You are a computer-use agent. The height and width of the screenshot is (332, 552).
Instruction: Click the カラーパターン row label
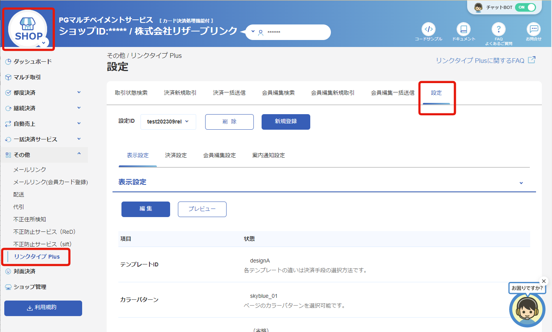(139, 300)
